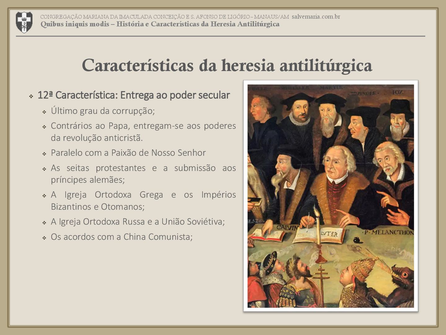Click the 'CALVIN' label in the painting
The width and height of the screenshot is (446, 335).
click(x=287, y=227)
